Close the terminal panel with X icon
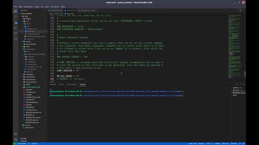 coord(244,85)
